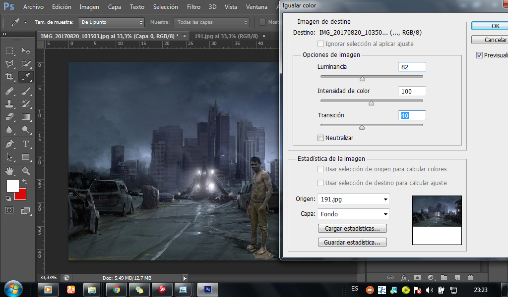Select the Crop tool
508x297 pixels.
pos(9,77)
